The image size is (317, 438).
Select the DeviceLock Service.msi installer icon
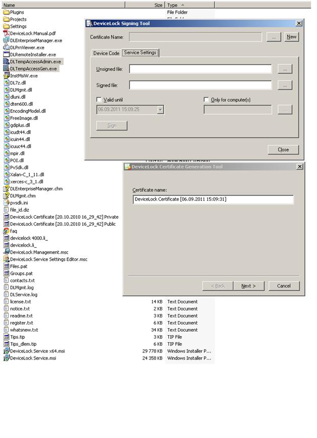tap(6, 358)
